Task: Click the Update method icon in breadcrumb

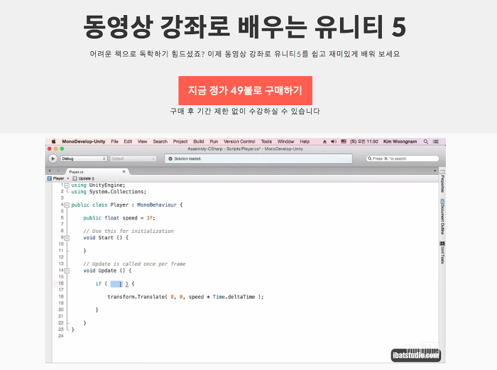Action: click(x=75, y=178)
